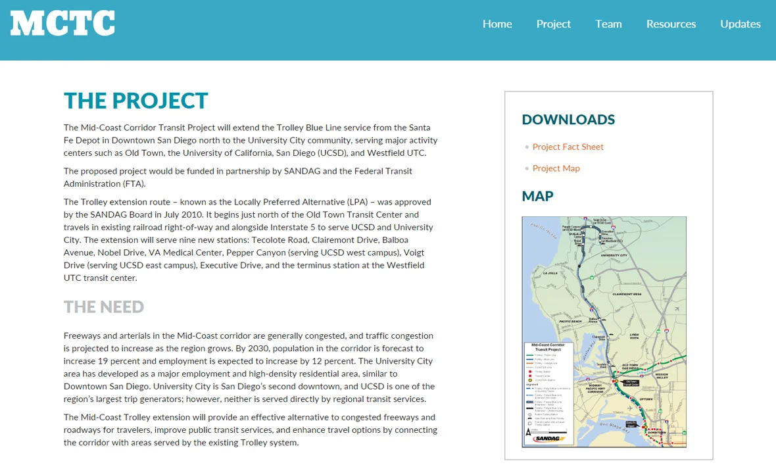Image resolution: width=776 pixels, height=467 pixels.
Task: Click the 'MAP' sidebar heading
Action: pos(537,196)
